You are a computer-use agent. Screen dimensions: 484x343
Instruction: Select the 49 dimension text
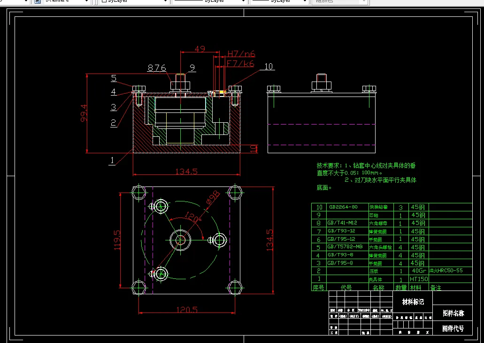point(200,49)
